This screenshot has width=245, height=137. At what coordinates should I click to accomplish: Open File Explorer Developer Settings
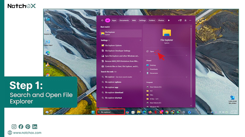click(x=121, y=51)
